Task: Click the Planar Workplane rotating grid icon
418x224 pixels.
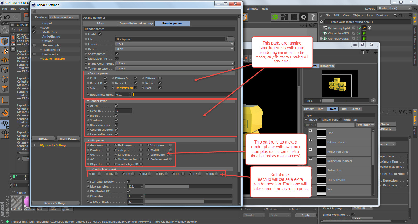Action: click(x=5, y=134)
